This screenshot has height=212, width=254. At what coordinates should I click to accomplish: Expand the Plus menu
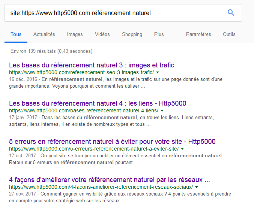pos(159,34)
